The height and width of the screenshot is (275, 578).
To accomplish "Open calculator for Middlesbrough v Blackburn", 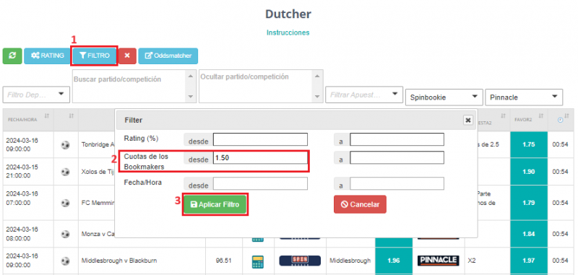I will 258,261.
